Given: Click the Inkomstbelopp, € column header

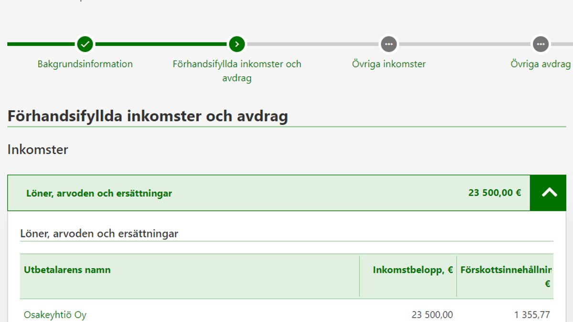Looking at the screenshot, I should 413,270.
